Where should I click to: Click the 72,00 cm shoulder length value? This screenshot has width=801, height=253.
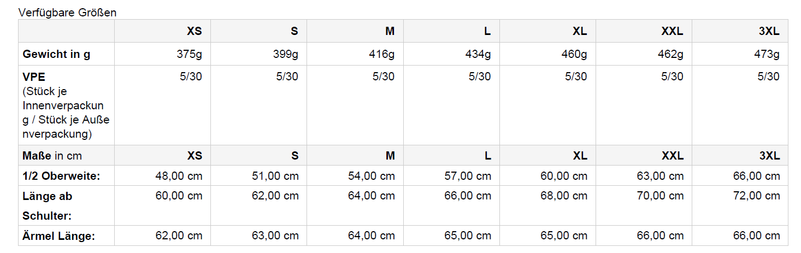coord(757,196)
